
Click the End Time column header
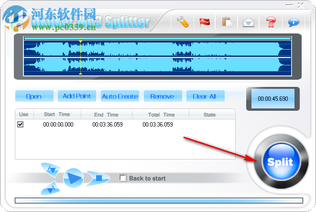pyautogui.click(x=107, y=115)
